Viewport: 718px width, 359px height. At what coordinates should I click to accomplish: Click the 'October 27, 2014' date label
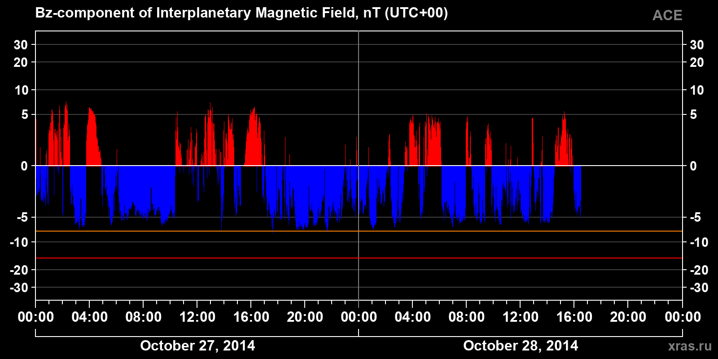tap(197, 346)
